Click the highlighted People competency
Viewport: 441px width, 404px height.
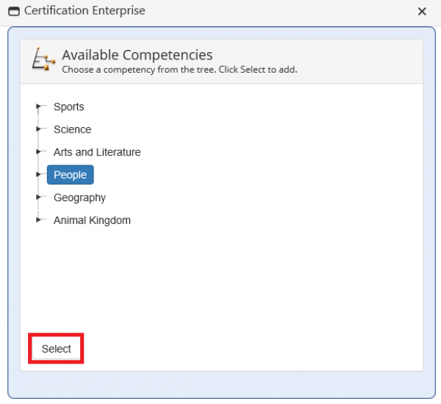[71, 175]
